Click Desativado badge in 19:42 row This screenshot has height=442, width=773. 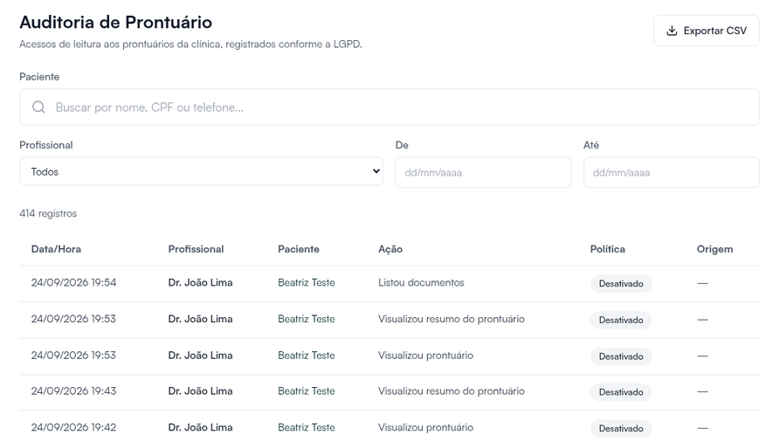click(621, 428)
